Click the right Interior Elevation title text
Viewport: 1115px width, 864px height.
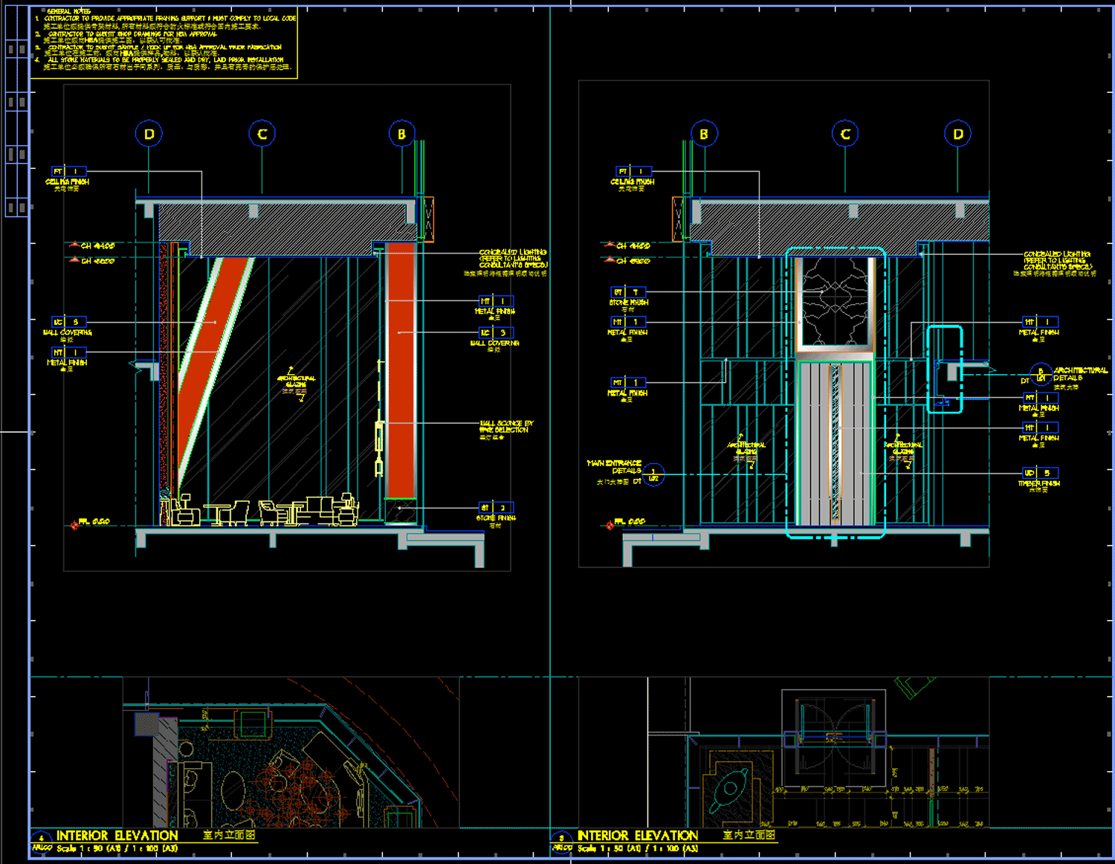click(x=638, y=836)
